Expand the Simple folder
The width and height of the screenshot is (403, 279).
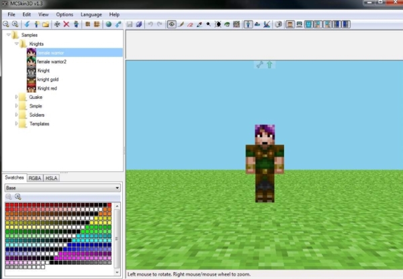click(17, 106)
